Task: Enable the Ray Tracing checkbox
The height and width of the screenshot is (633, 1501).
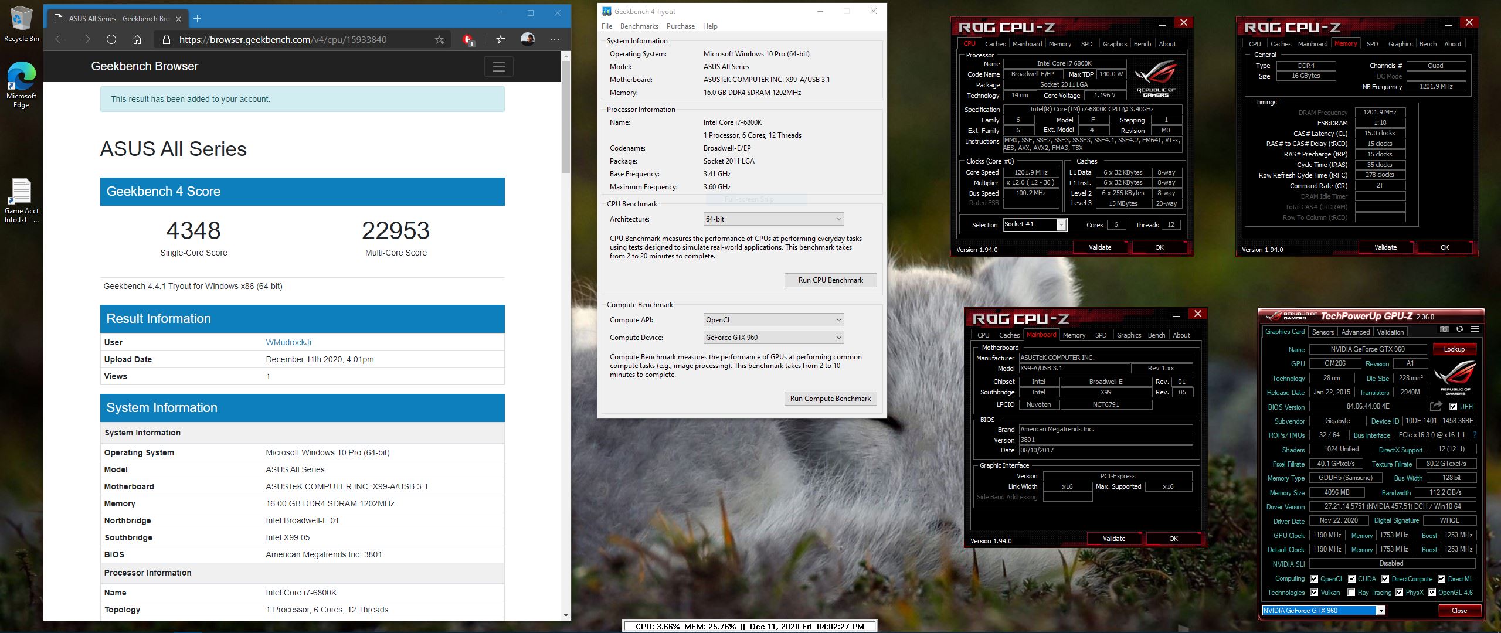Action: 1351,593
